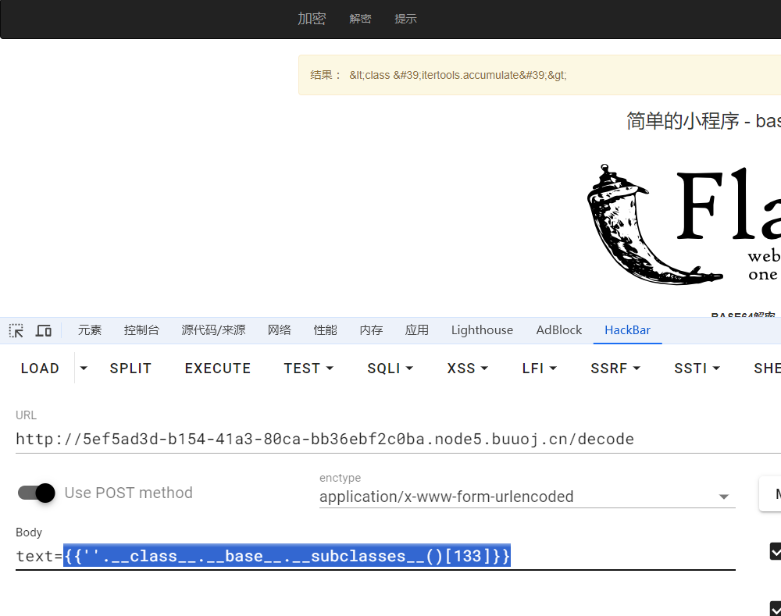The width and height of the screenshot is (781, 616).
Task: Open the 控制台 tab
Action: click(141, 330)
